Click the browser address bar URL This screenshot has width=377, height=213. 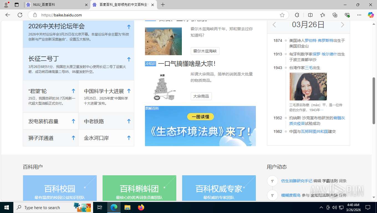click(x=62, y=15)
